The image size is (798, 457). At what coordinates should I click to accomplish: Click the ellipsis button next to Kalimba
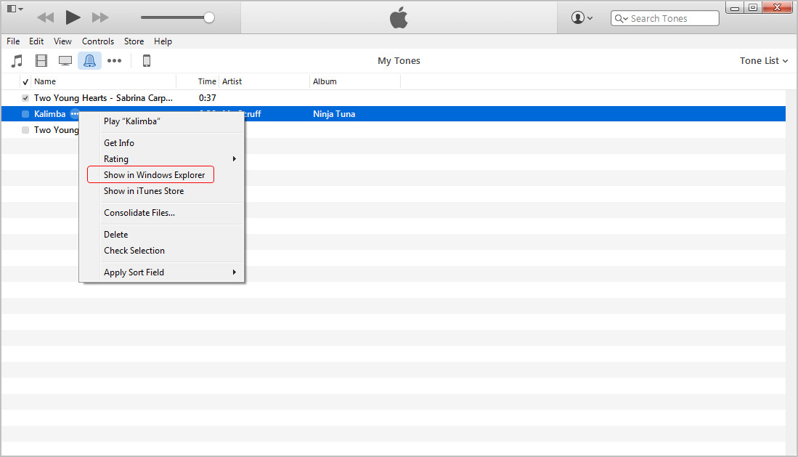click(x=74, y=114)
